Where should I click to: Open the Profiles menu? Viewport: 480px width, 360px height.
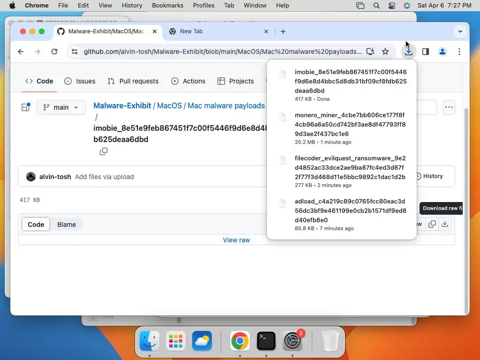click(x=203, y=6)
